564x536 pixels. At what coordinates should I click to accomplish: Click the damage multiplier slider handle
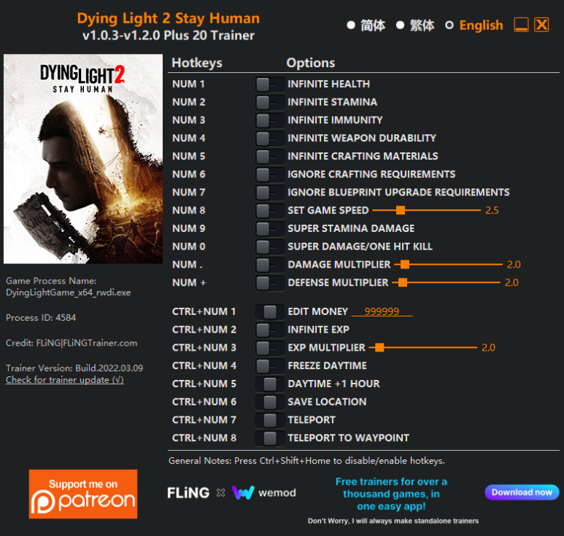pyautogui.click(x=405, y=265)
